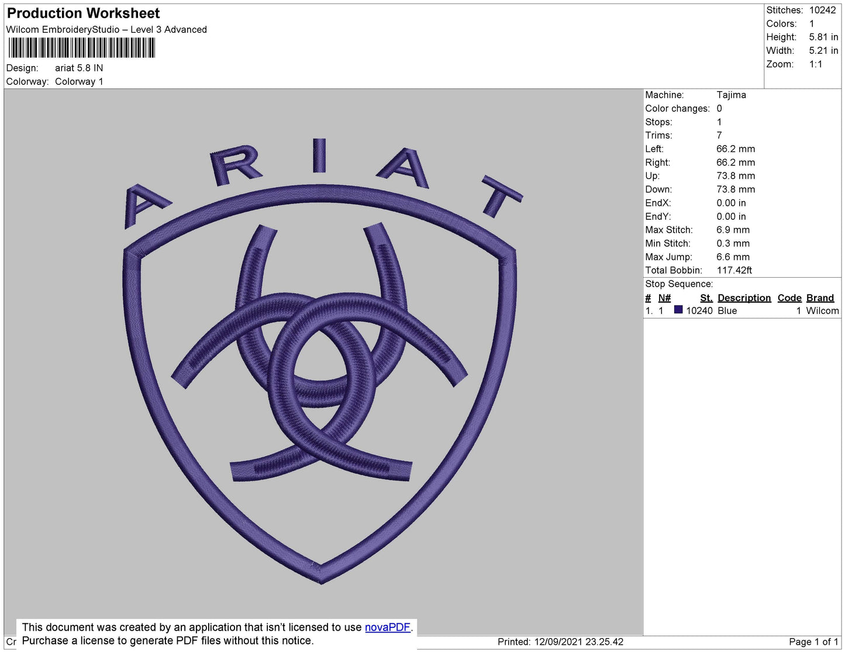Select Max Jump value '6.6 mm'
This screenshot has width=845, height=653.
(x=733, y=257)
